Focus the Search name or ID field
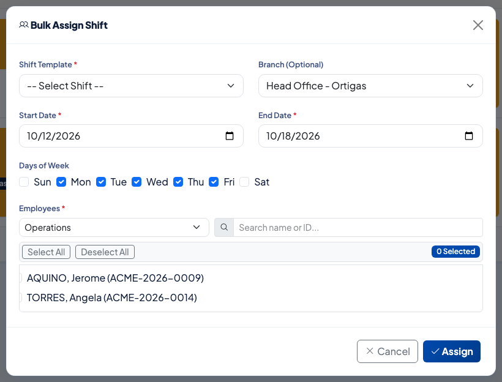This screenshot has height=382, width=502. click(358, 227)
